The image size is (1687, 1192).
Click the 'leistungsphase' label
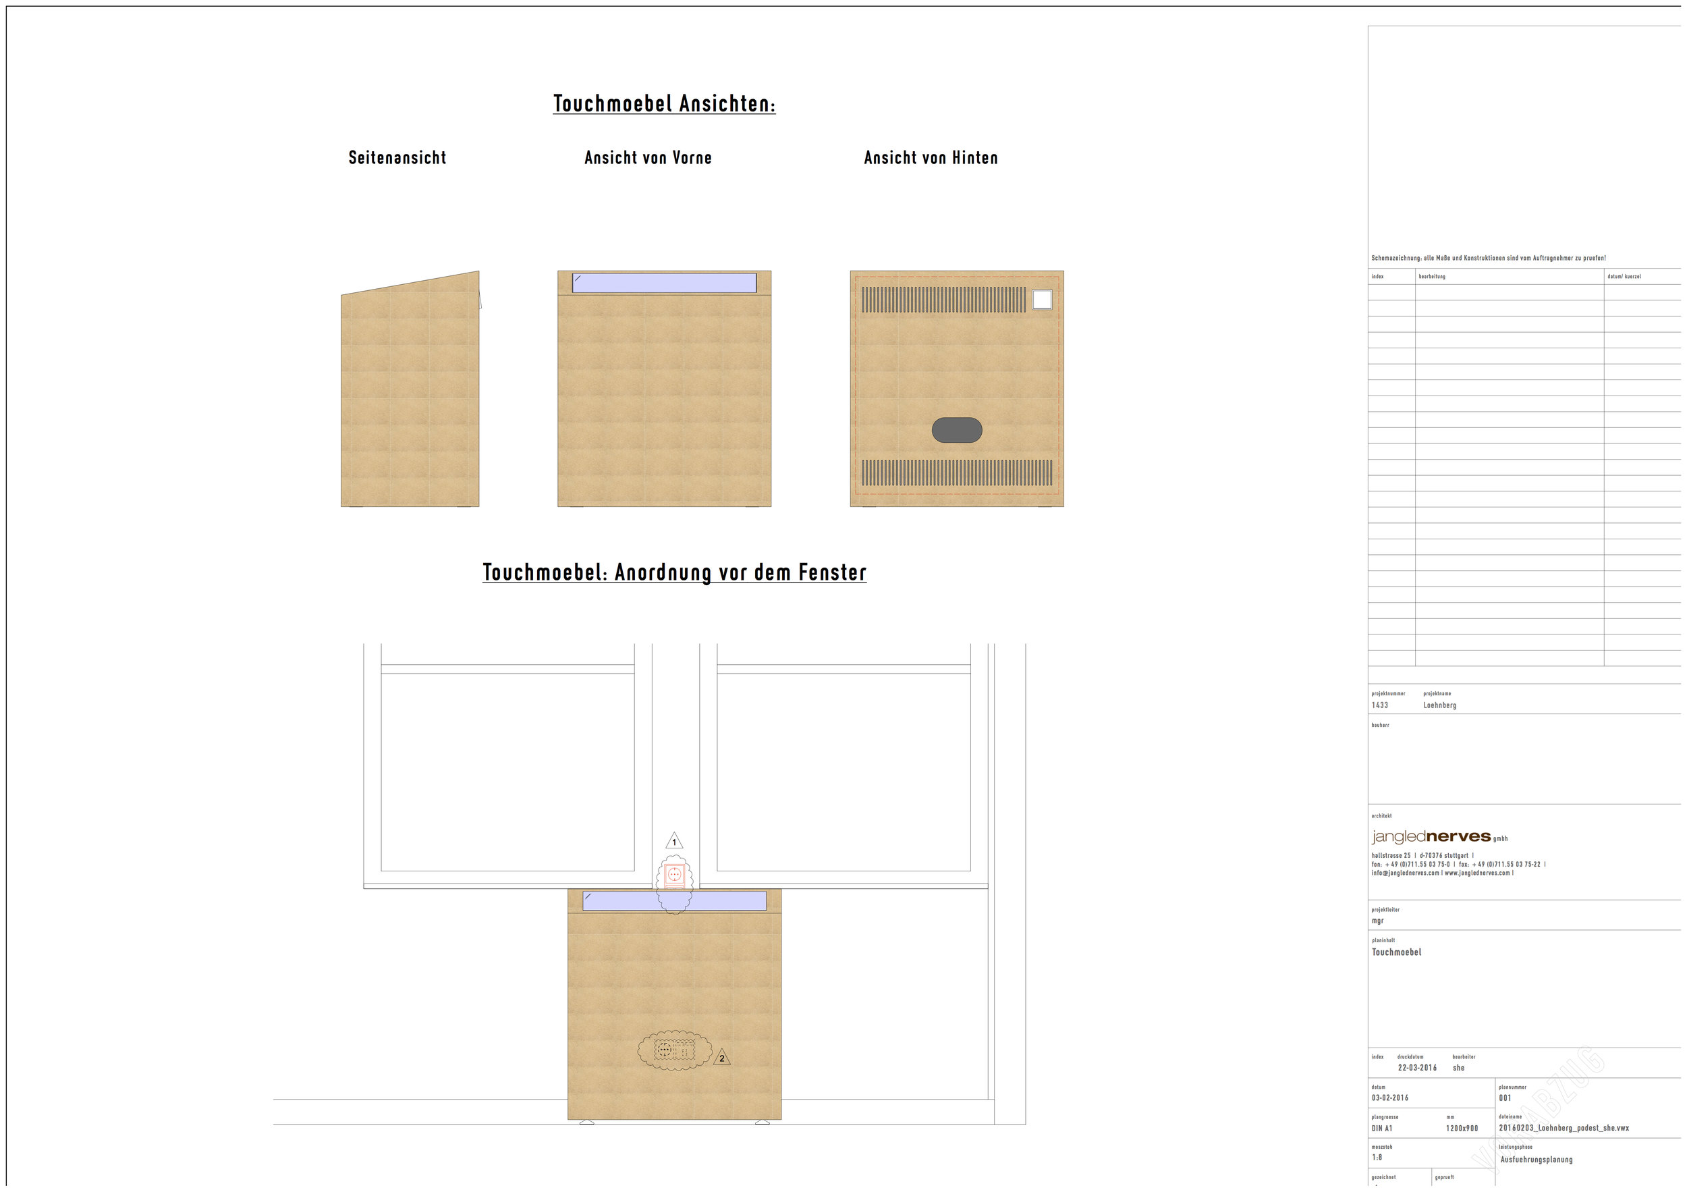pos(1514,1146)
